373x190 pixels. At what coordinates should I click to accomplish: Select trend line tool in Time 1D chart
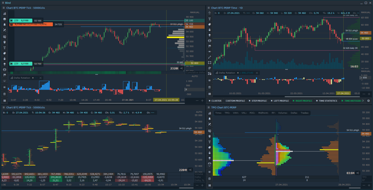[210, 57]
